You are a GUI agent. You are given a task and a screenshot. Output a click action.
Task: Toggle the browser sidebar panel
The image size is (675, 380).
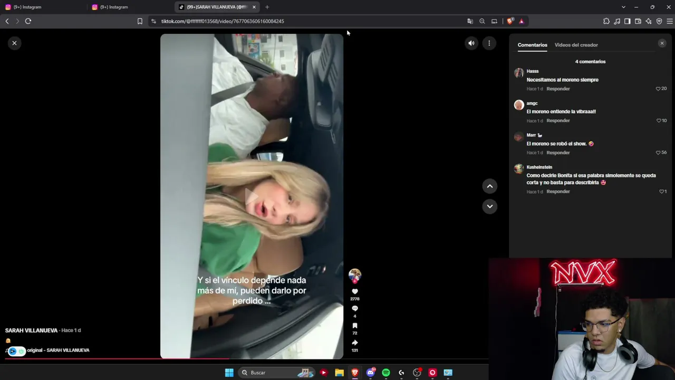coord(628,21)
